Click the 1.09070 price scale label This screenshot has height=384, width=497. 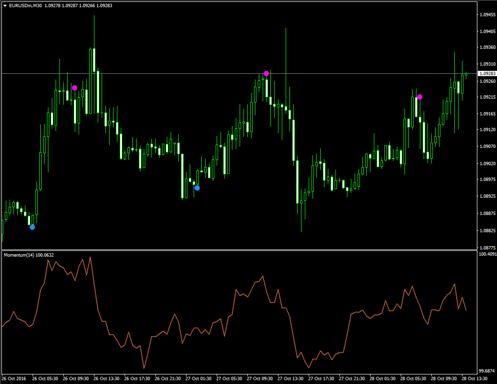(487, 146)
